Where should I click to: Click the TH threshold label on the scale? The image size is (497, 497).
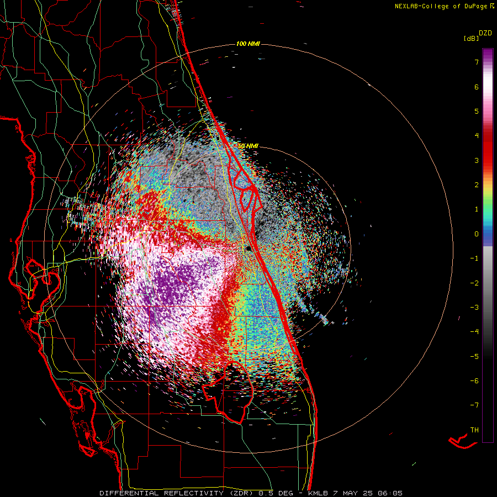pos(474,430)
